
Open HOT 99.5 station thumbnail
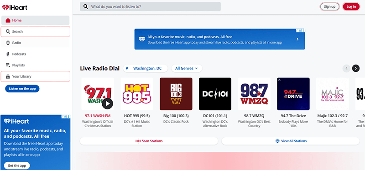137,94
